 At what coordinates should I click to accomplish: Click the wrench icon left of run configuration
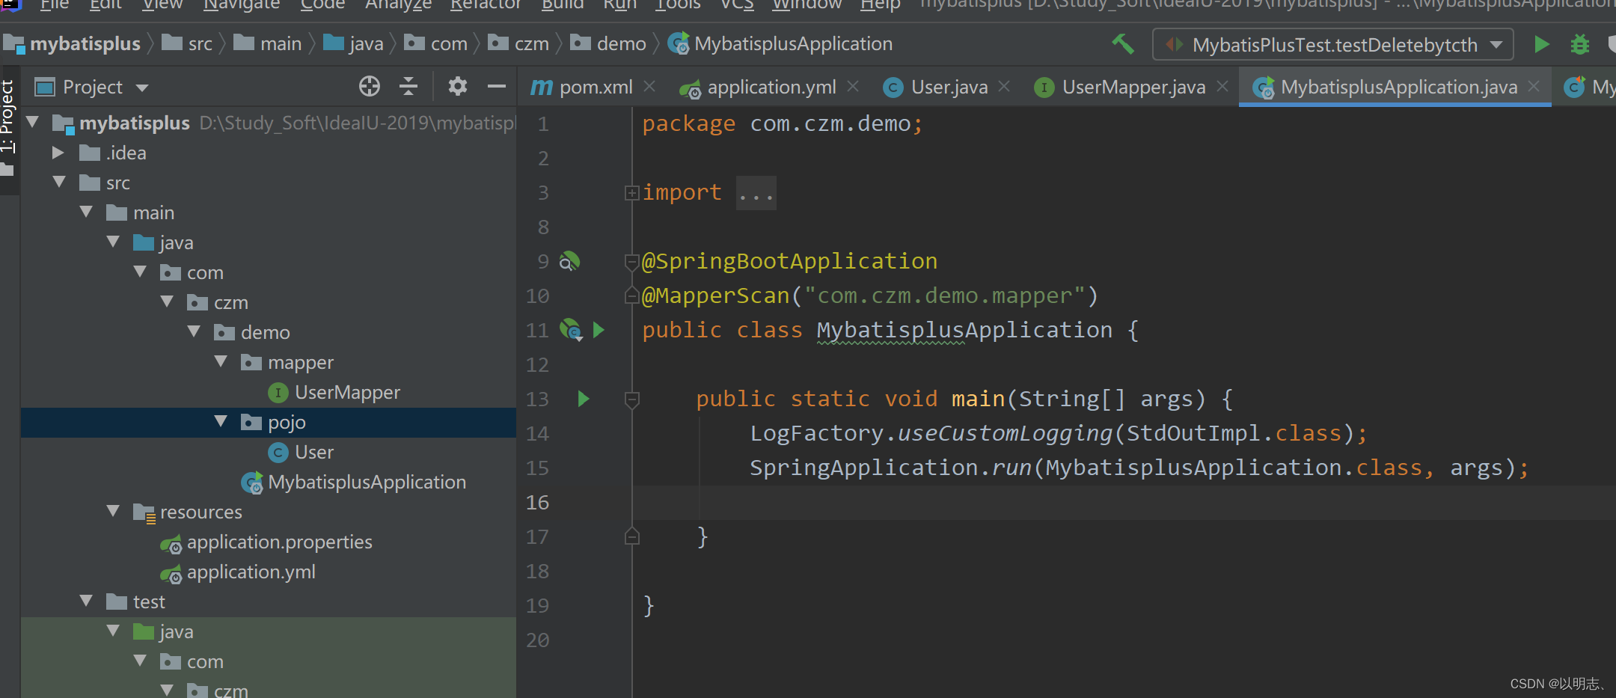(1122, 44)
